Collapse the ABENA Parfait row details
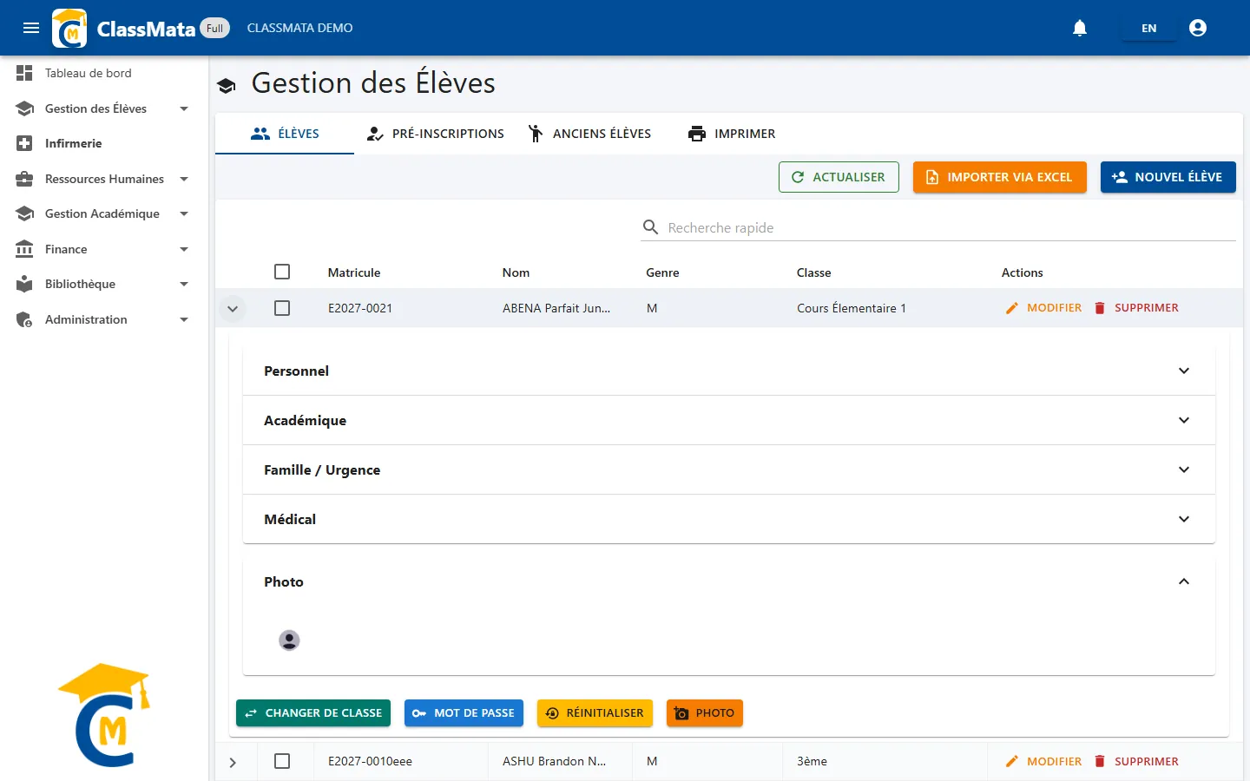1250x781 pixels. pyautogui.click(x=233, y=308)
